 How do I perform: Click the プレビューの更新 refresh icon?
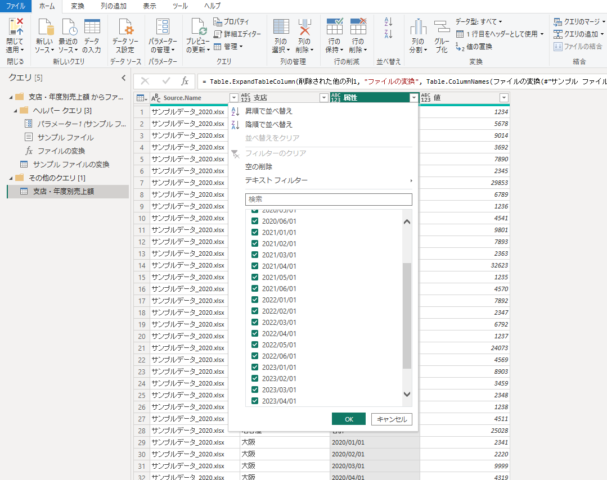click(198, 26)
